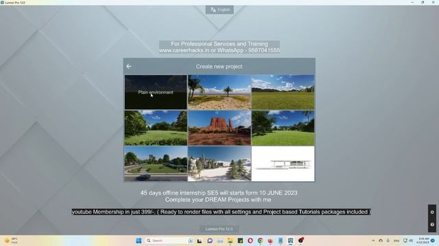Open the Windows Start menu
Image resolution: width=439 pixels, height=246 pixels.
139,241
